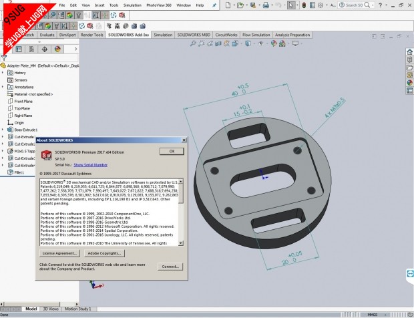Open the PhotoView 360 menu
The height and width of the screenshot is (318, 414).
(159, 5)
